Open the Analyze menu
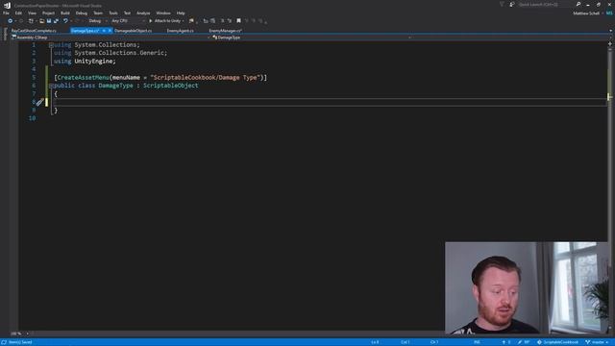 point(143,12)
